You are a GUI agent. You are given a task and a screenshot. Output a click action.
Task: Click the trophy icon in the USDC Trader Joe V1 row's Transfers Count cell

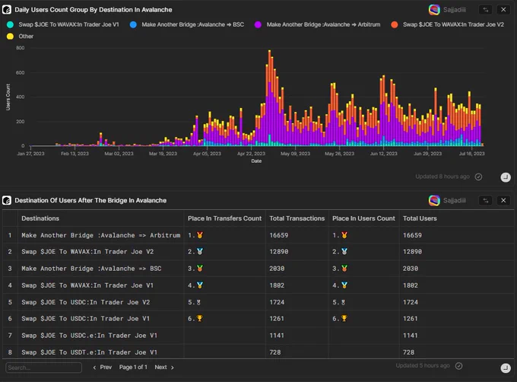point(199,318)
